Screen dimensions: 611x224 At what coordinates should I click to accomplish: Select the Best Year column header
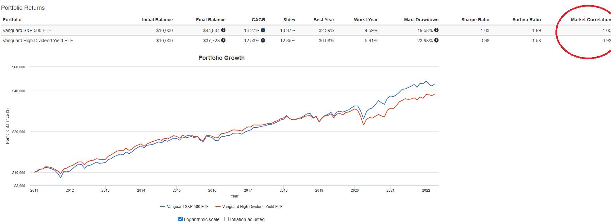coord(323,20)
